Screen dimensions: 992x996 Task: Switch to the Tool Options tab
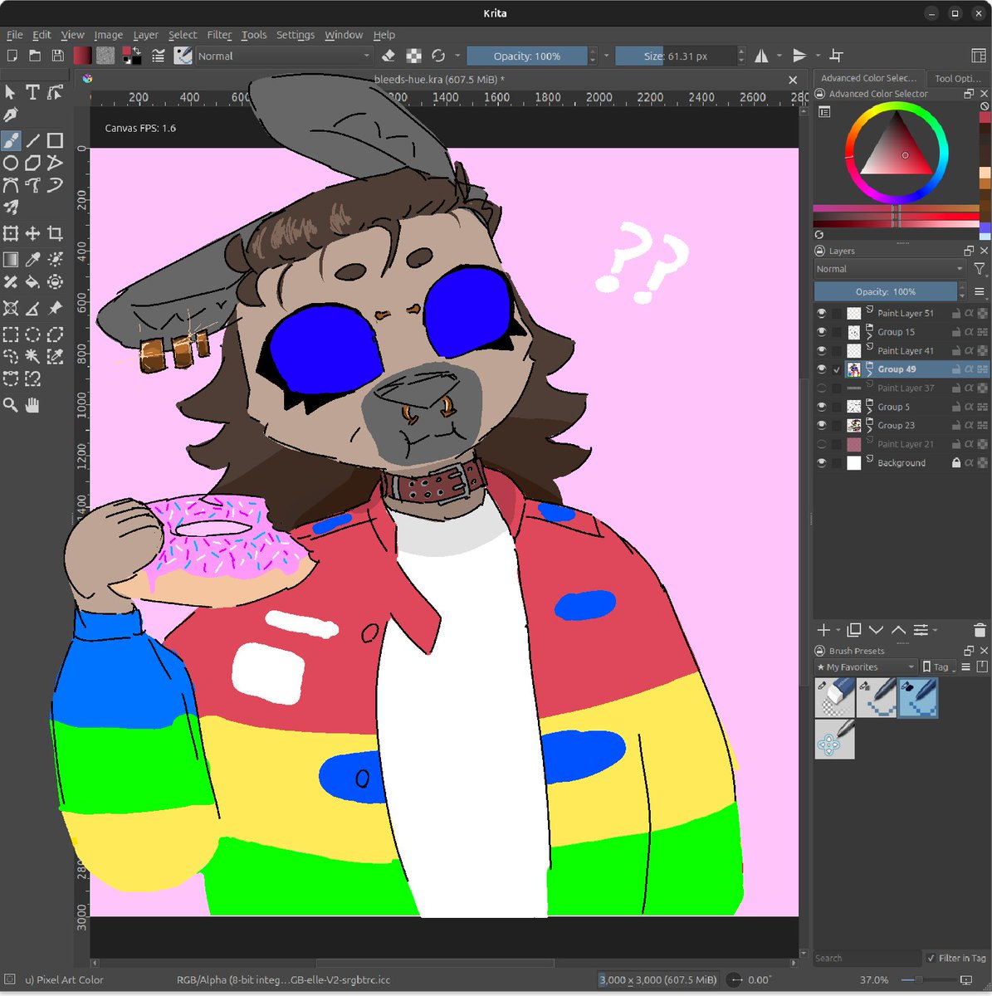[957, 78]
